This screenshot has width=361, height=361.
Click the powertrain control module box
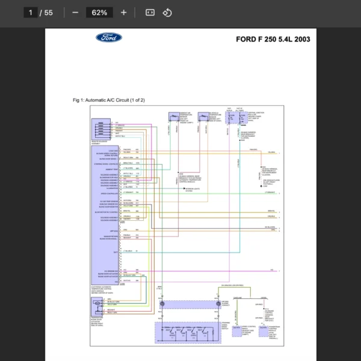264,332
